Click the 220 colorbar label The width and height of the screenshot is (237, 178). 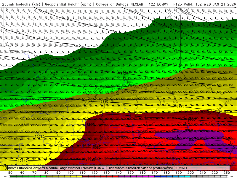[x=214, y=173]
